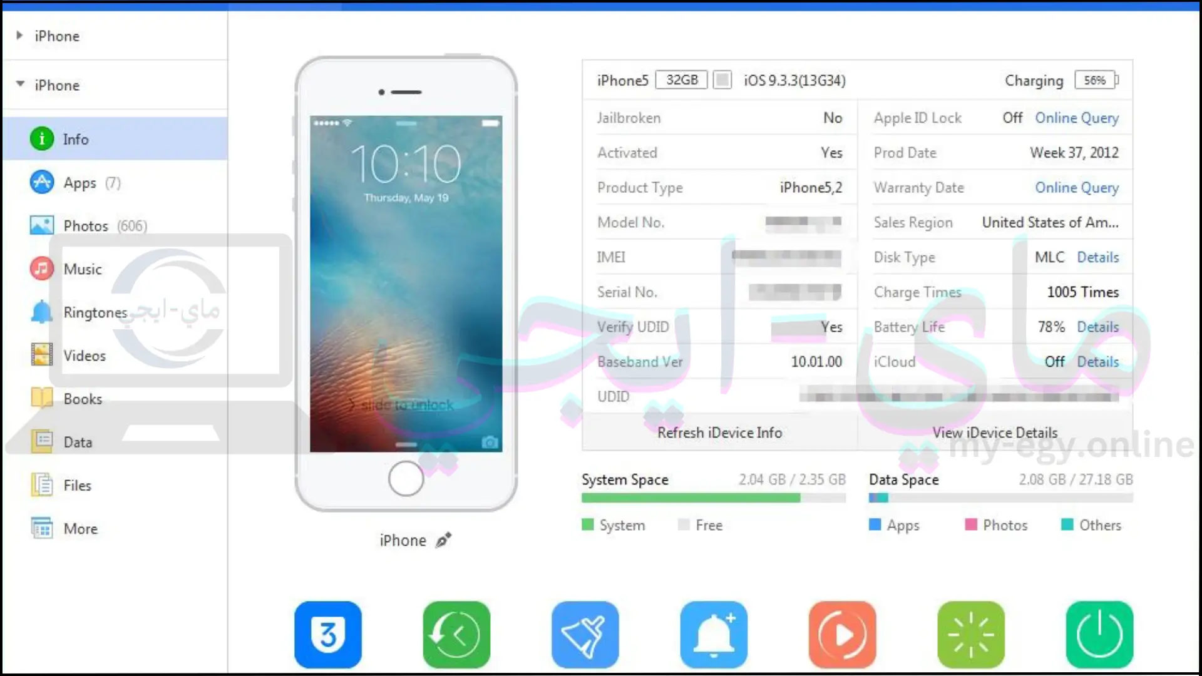Select the Music sidebar icon
Viewport: 1202px width, 676px height.
point(41,269)
